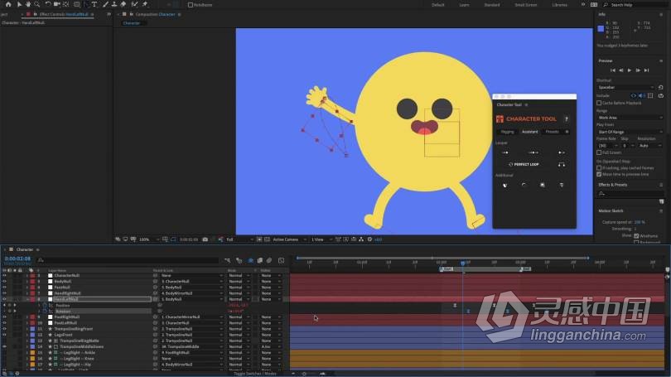Click the Toggle Switches / Modes button

coord(254,374)
